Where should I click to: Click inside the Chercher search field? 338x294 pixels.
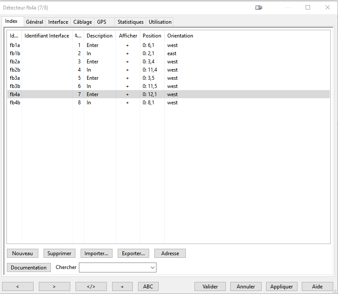(x=114, y=268)
